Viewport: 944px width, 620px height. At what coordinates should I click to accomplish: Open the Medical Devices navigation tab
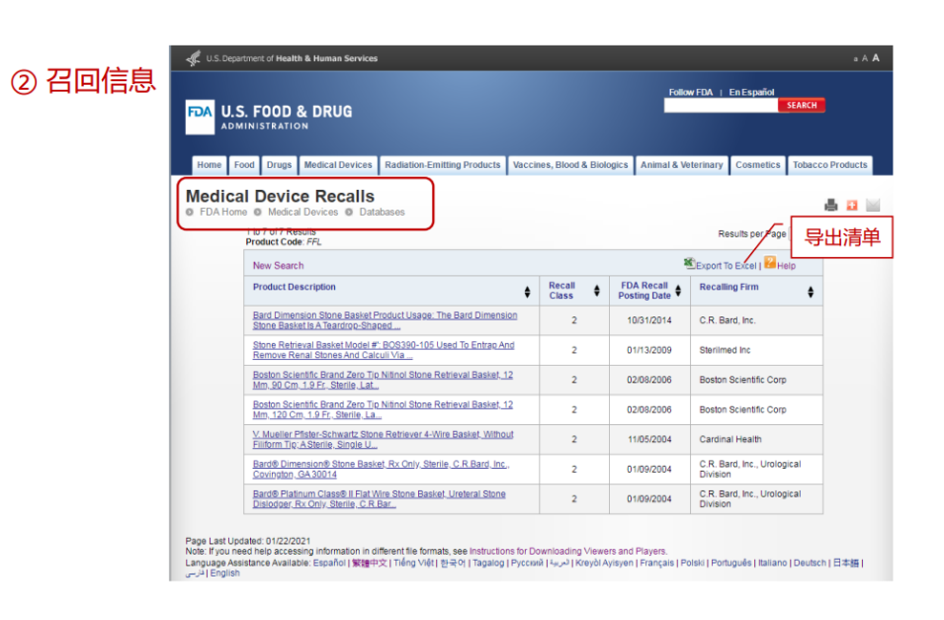point(338,165)
